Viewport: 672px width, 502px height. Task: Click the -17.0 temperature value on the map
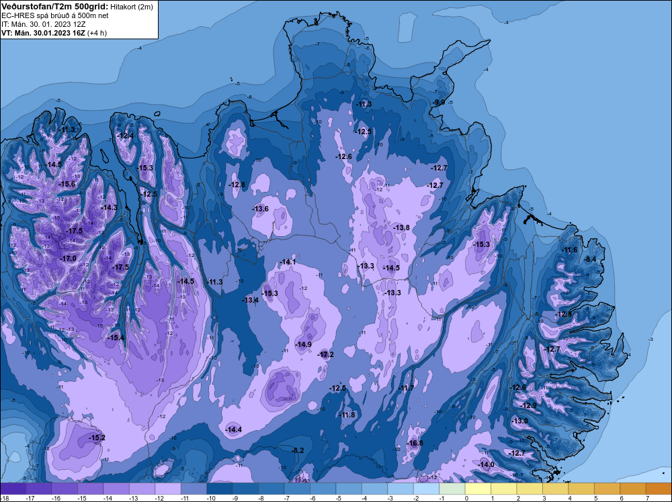coord(68,258)
